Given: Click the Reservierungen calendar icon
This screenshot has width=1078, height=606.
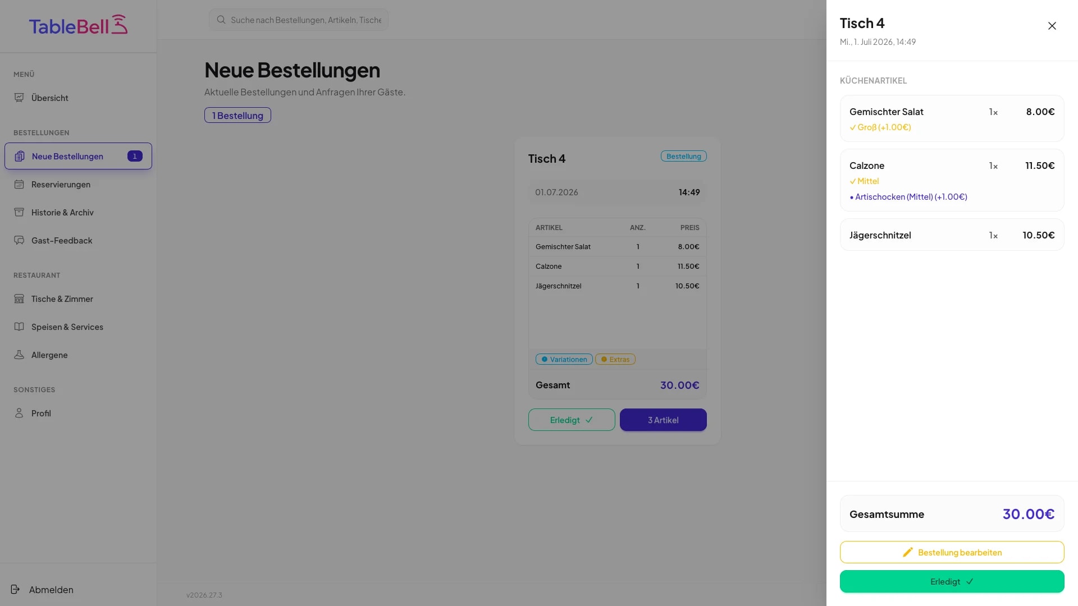Looking at the screenshot, I should (x=19, y=184).
